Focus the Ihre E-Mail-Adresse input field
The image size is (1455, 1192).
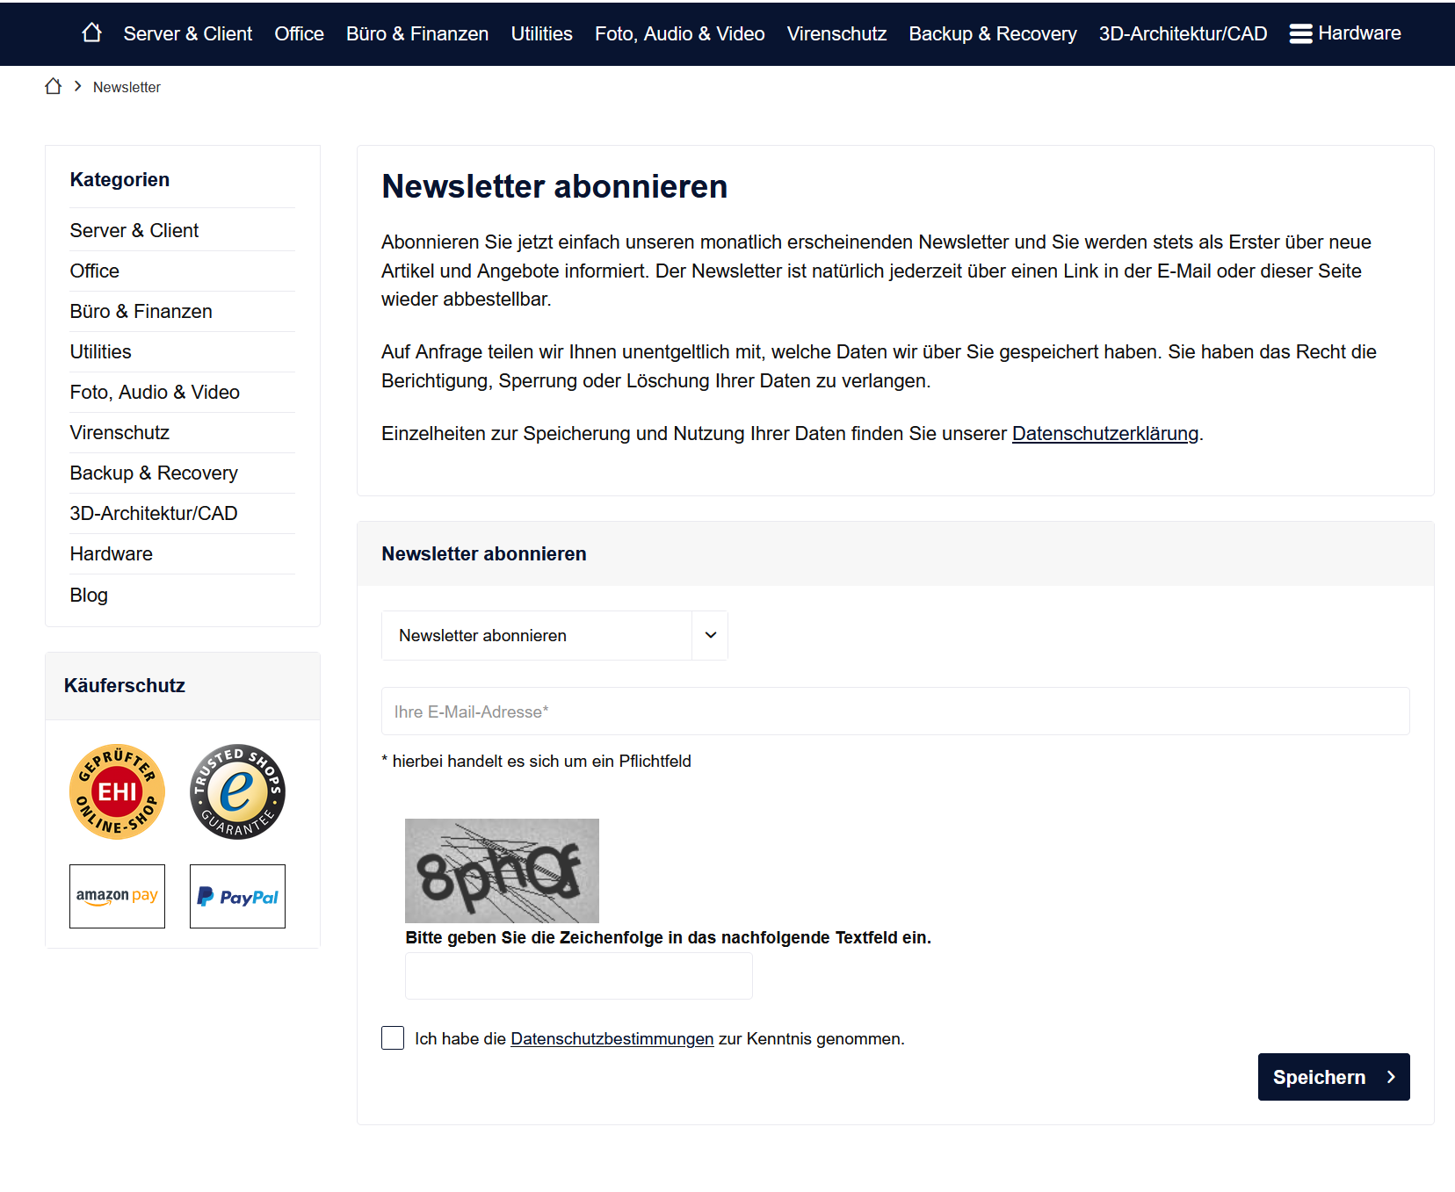click(894, 712)
